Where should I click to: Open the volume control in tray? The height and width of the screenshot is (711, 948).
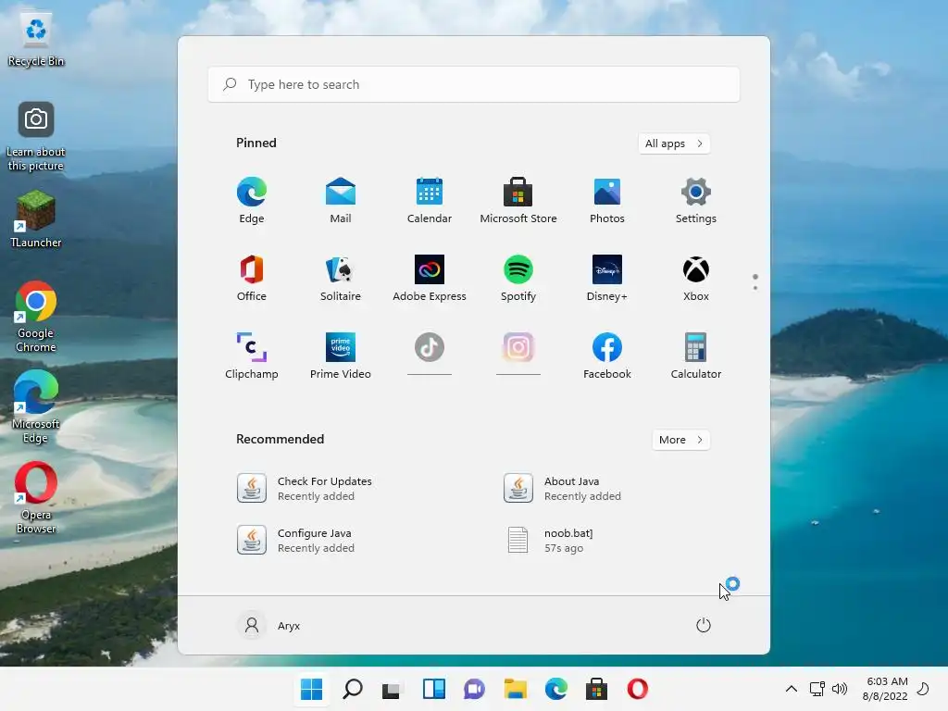pyautogui.click(x=839, y=689)
